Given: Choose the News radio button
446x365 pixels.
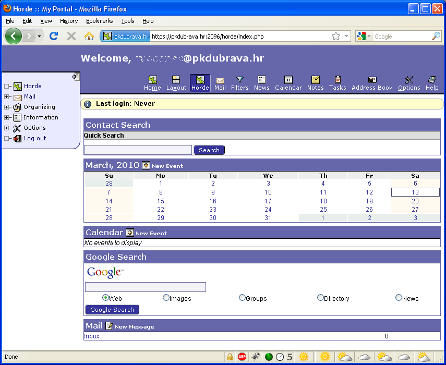Looking at the screenshot, I should coord(399,298).
